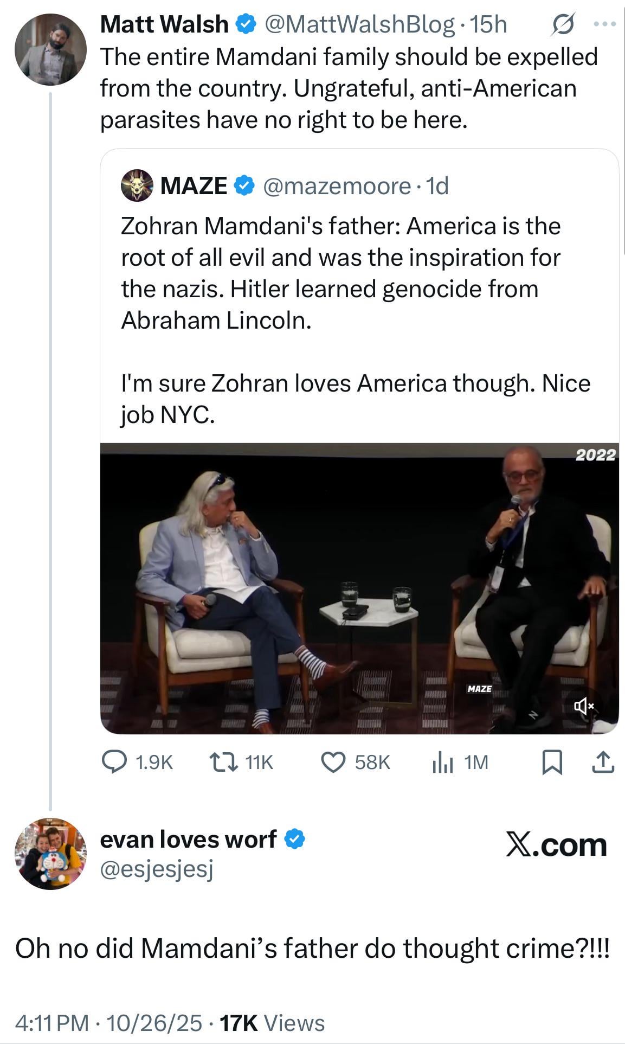Open the MAZE account avatar
The image size is (625, 1044).
(x=137, y=185)
